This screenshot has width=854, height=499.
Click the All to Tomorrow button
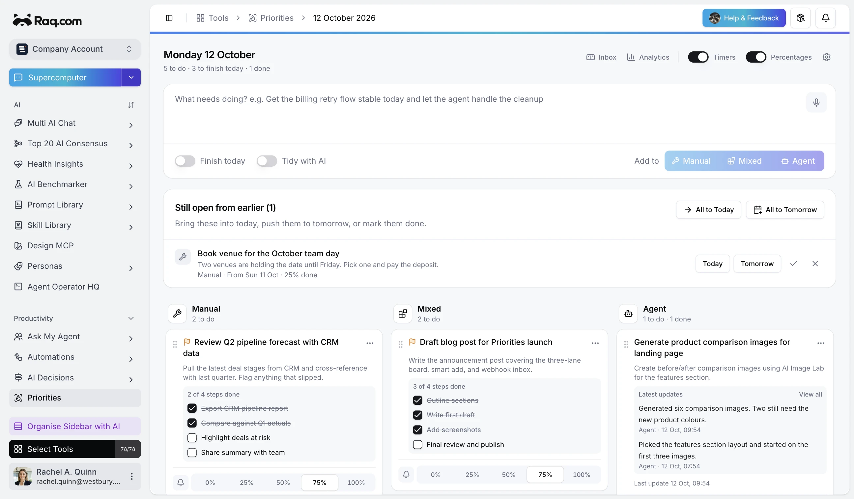point(785,210)
